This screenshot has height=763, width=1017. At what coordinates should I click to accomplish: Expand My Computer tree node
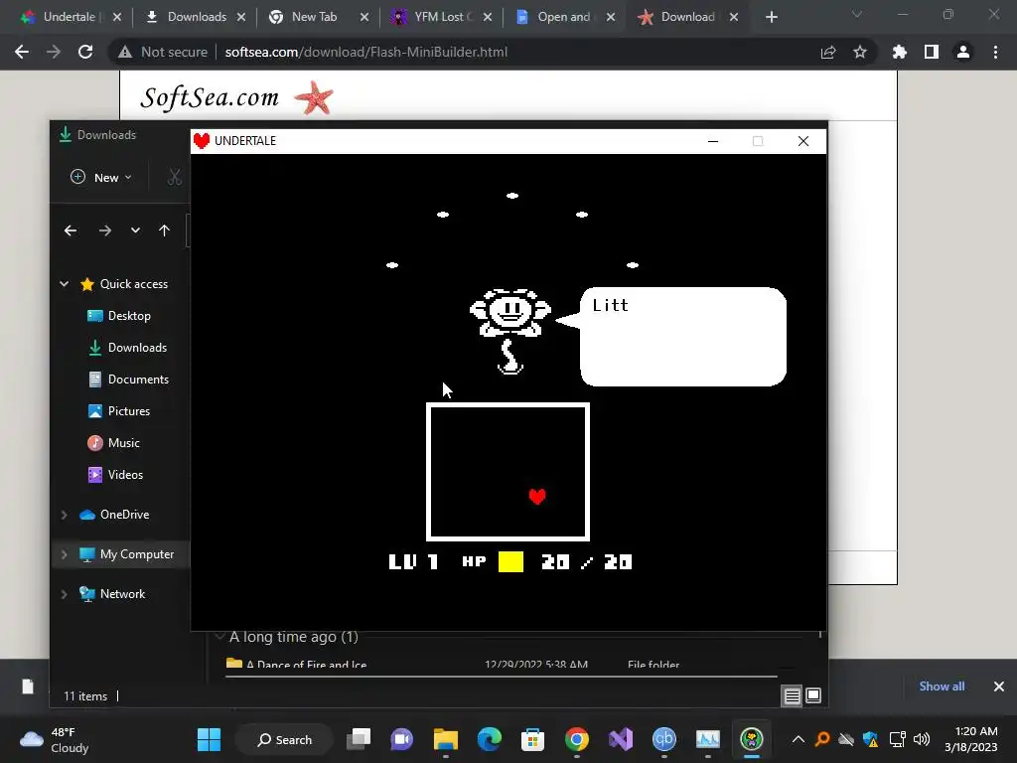(x=65, y=554)
